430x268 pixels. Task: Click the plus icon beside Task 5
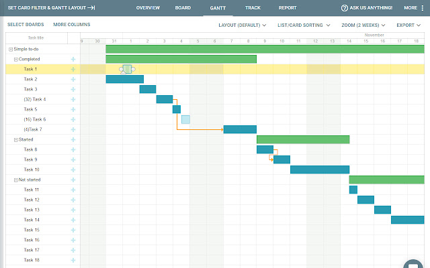[x=73, y=110]
